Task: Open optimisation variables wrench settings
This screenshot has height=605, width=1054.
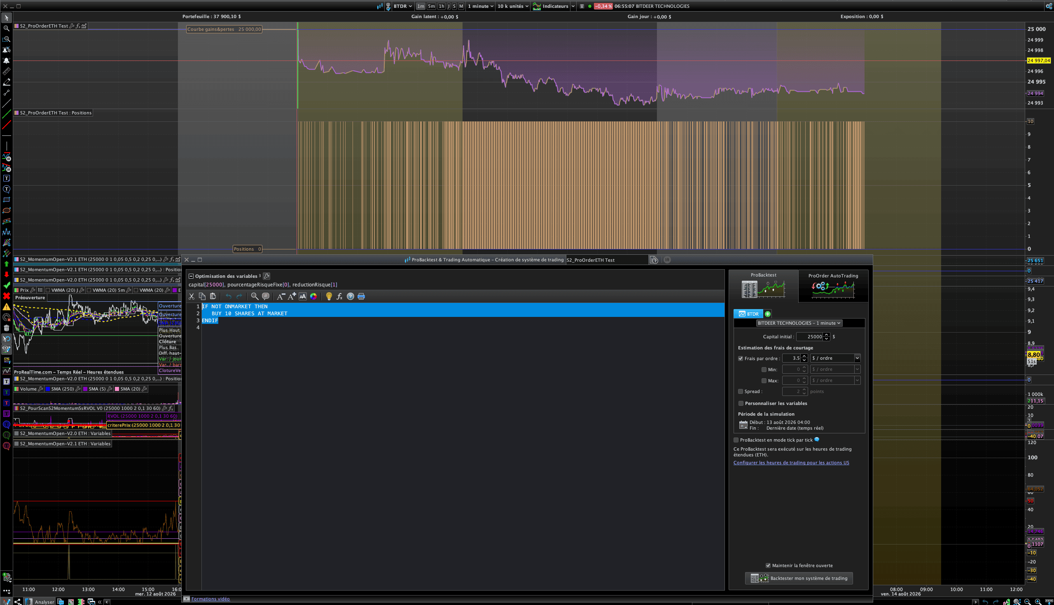Action: [266, 276]
